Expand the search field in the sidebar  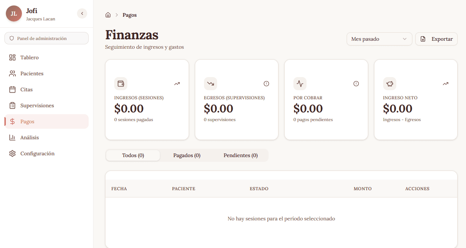[x=46, y=38]
